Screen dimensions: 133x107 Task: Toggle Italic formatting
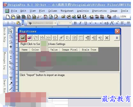click(x=80, y=23)
